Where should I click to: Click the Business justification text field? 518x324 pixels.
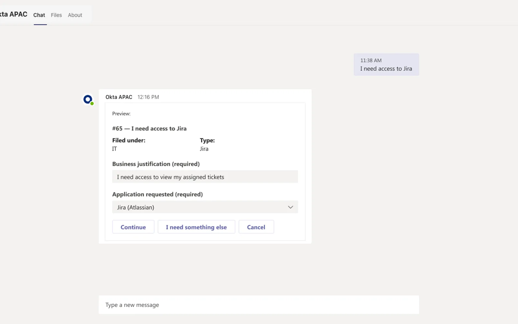point(205,177)
